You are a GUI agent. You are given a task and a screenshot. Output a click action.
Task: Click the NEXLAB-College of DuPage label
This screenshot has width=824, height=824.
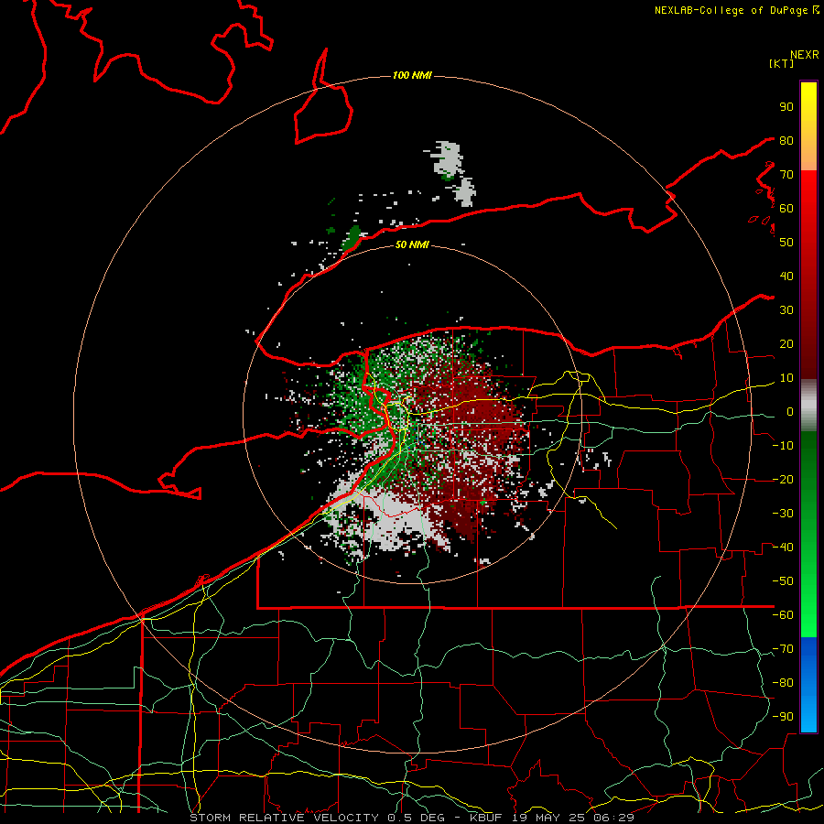click(x=731, y=10)
